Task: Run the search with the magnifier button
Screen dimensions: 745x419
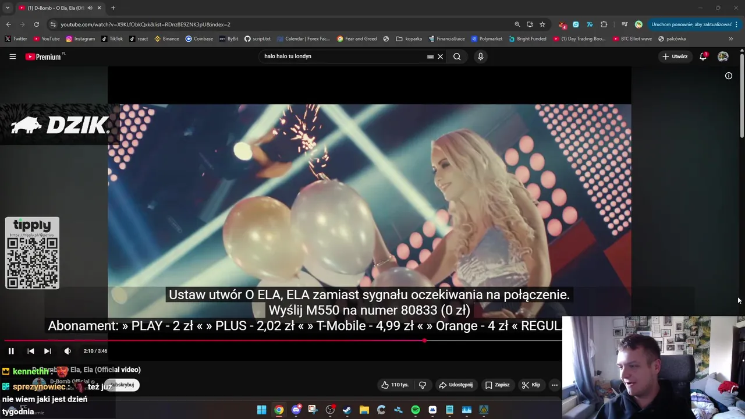Action: pos(457,56)
